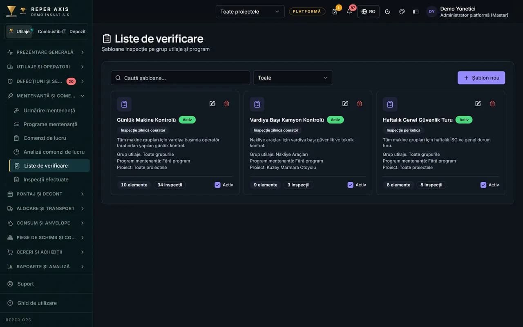Image resolution: width=523 pixels, height=327 pixels.
Task: Open Urmărire mentenanță page
Action: pos(49,110)
